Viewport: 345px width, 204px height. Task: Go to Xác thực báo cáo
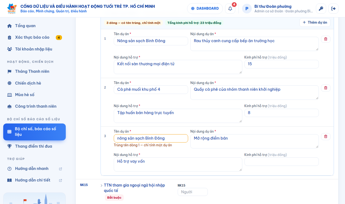34,37
